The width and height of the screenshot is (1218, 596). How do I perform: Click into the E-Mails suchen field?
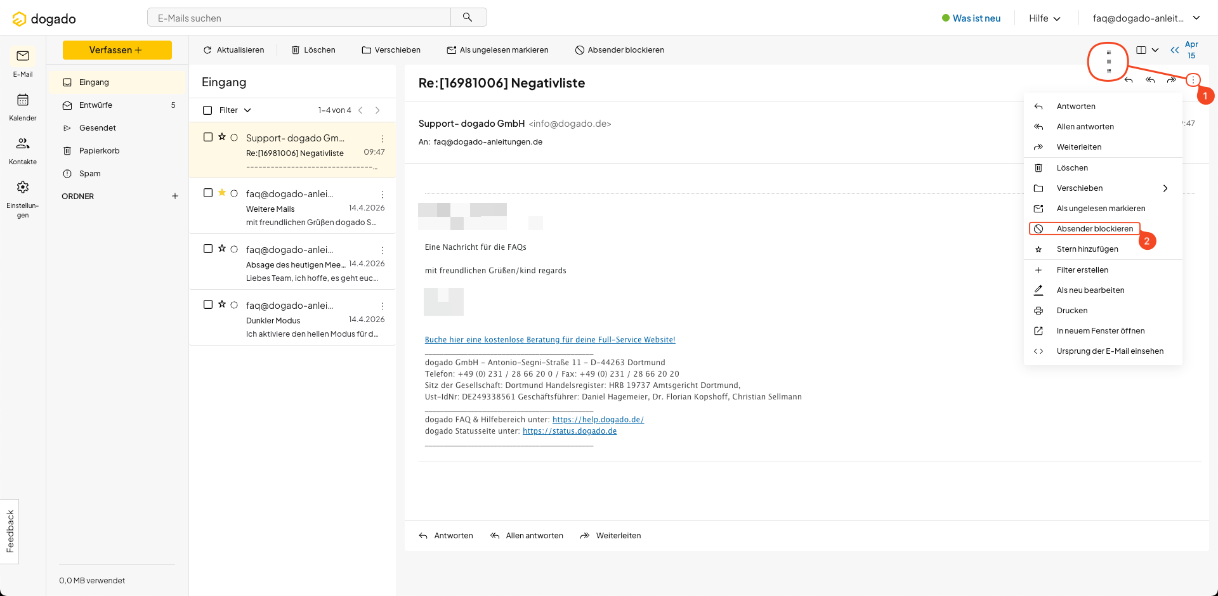(x=299, y=18)
